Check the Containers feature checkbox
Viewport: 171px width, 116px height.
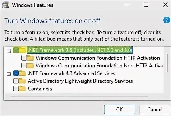(16, 89)
